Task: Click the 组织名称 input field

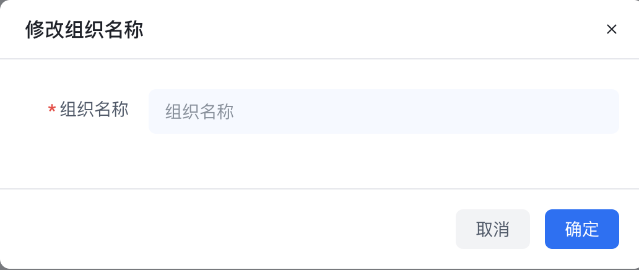Action: click(x=384, y=111)
